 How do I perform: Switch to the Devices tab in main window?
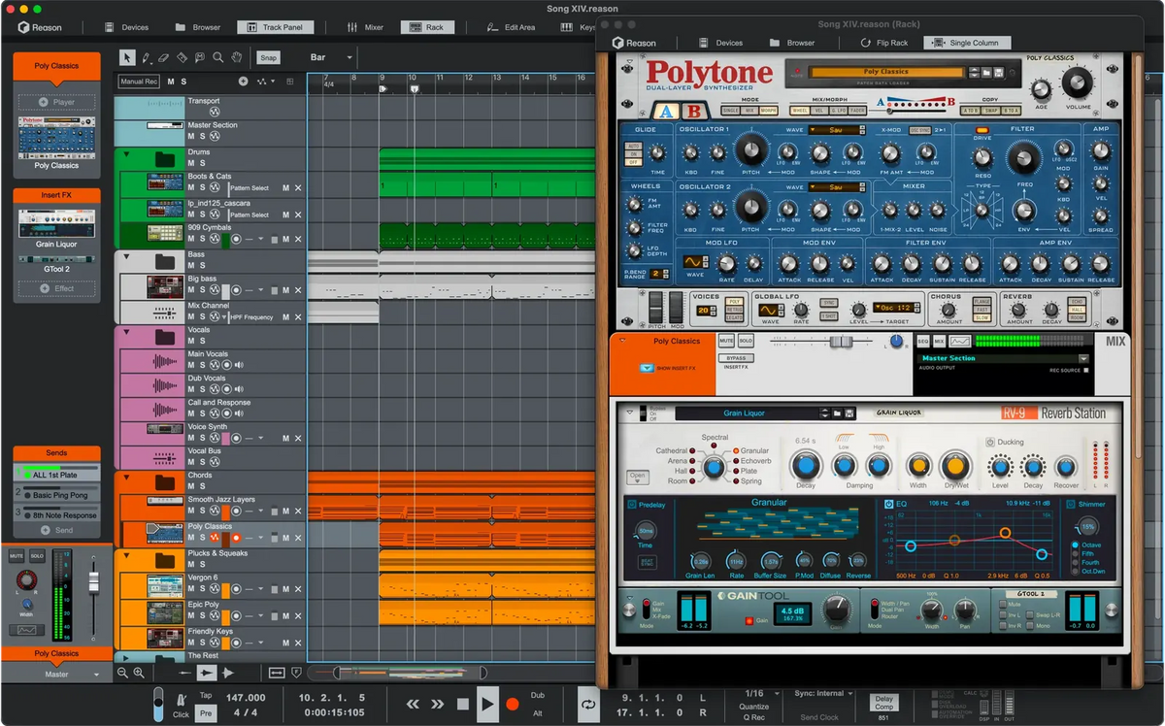coord(126,27)
